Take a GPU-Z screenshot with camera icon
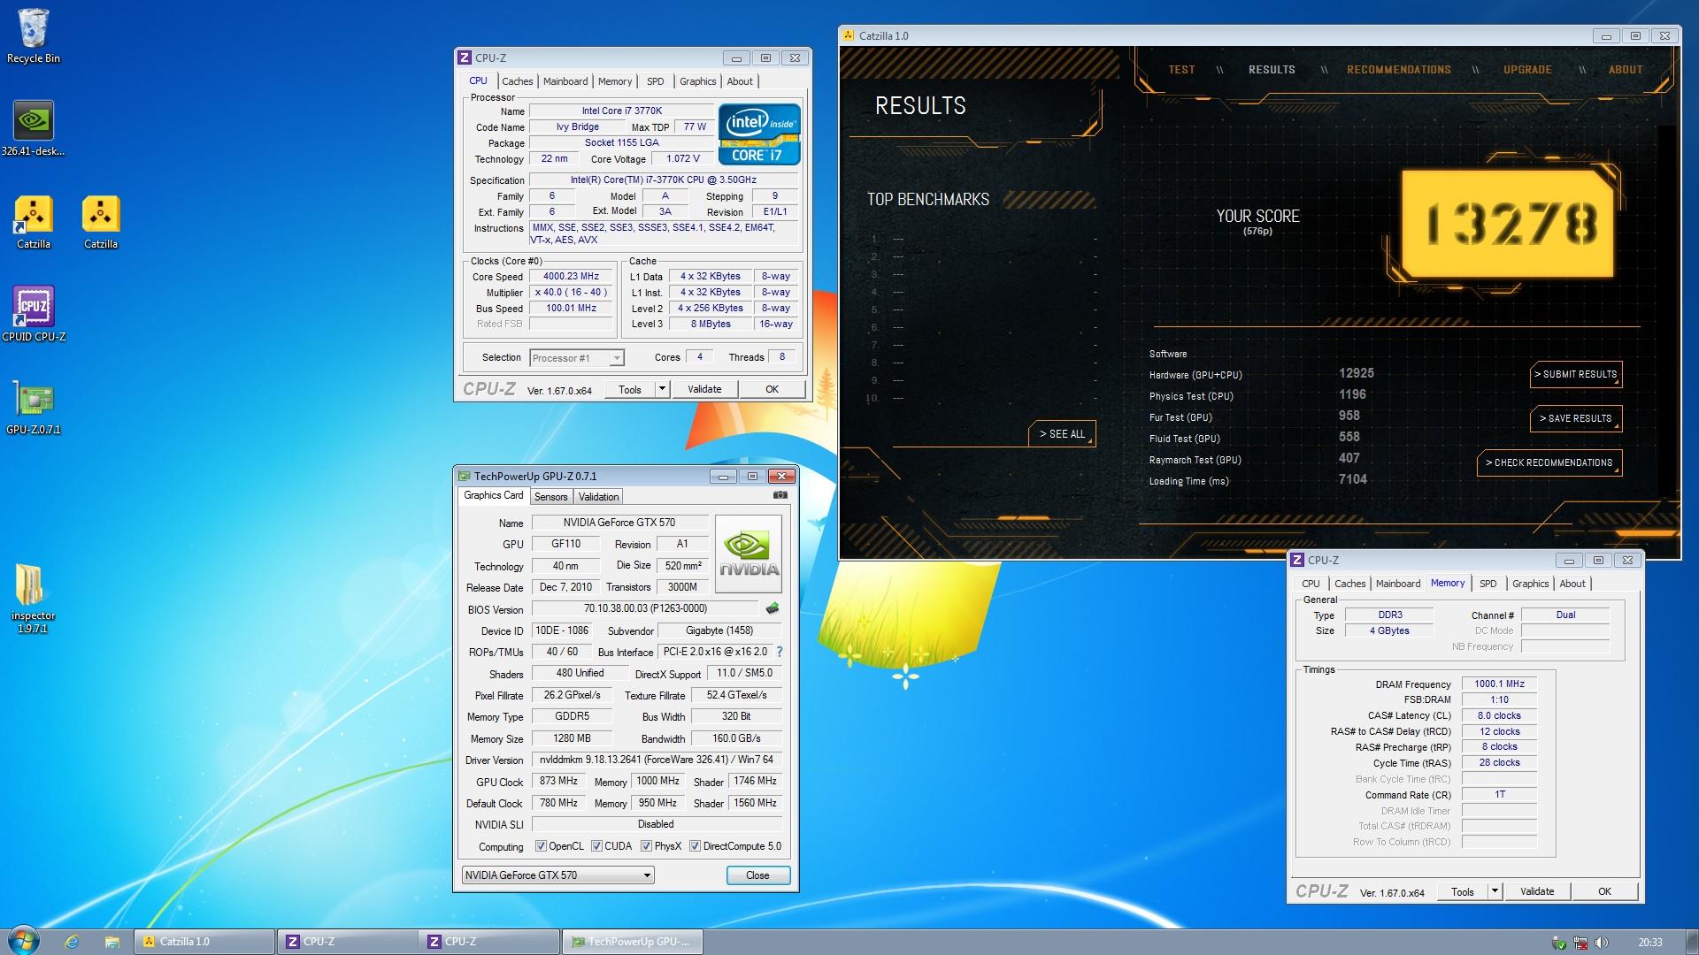The image size is (1699, 955). click(x=780, y=495)
